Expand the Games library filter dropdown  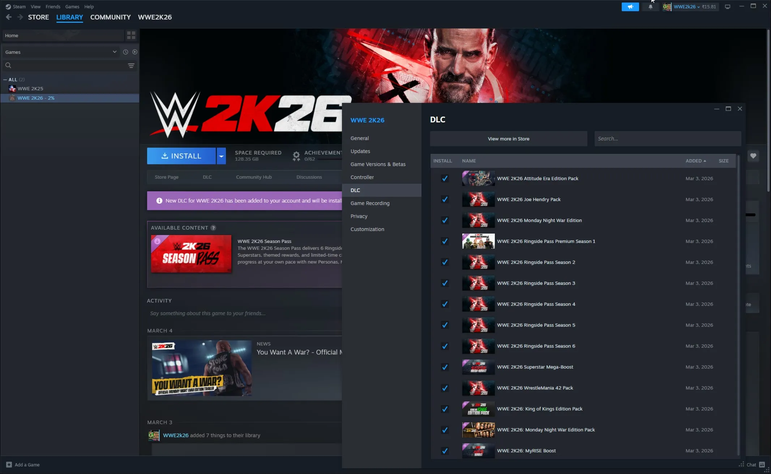[114, 52]
